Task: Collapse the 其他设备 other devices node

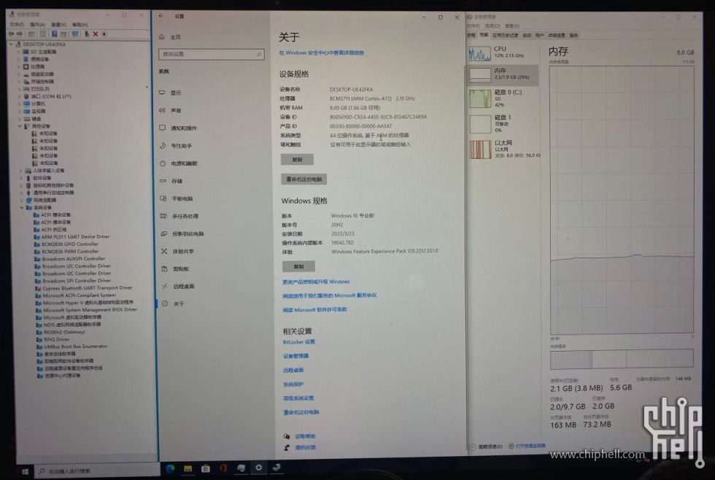Action: point(20,126)
